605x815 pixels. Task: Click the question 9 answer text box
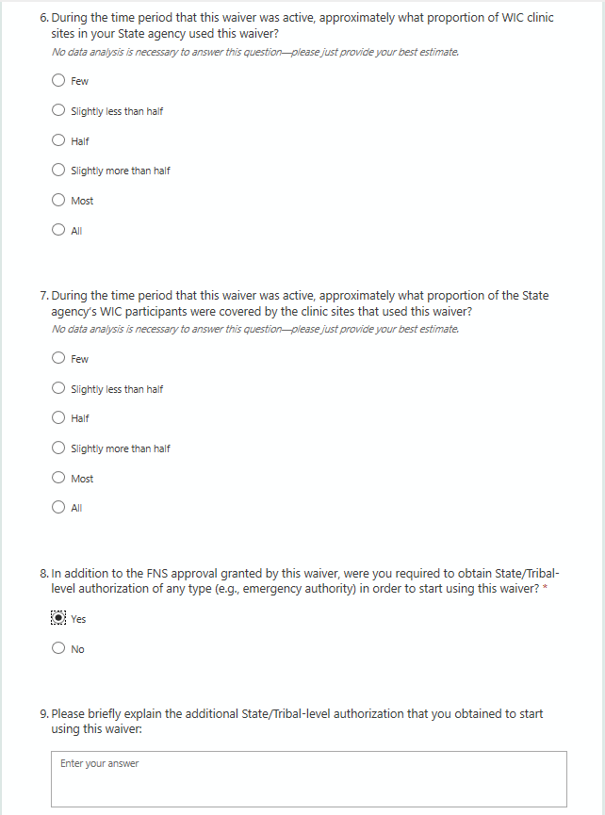(309, 778)
